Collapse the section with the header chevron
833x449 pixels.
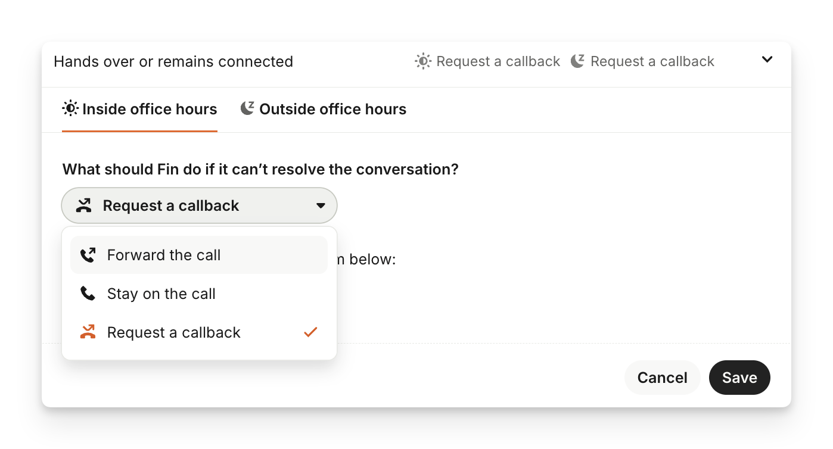point(767,60)
